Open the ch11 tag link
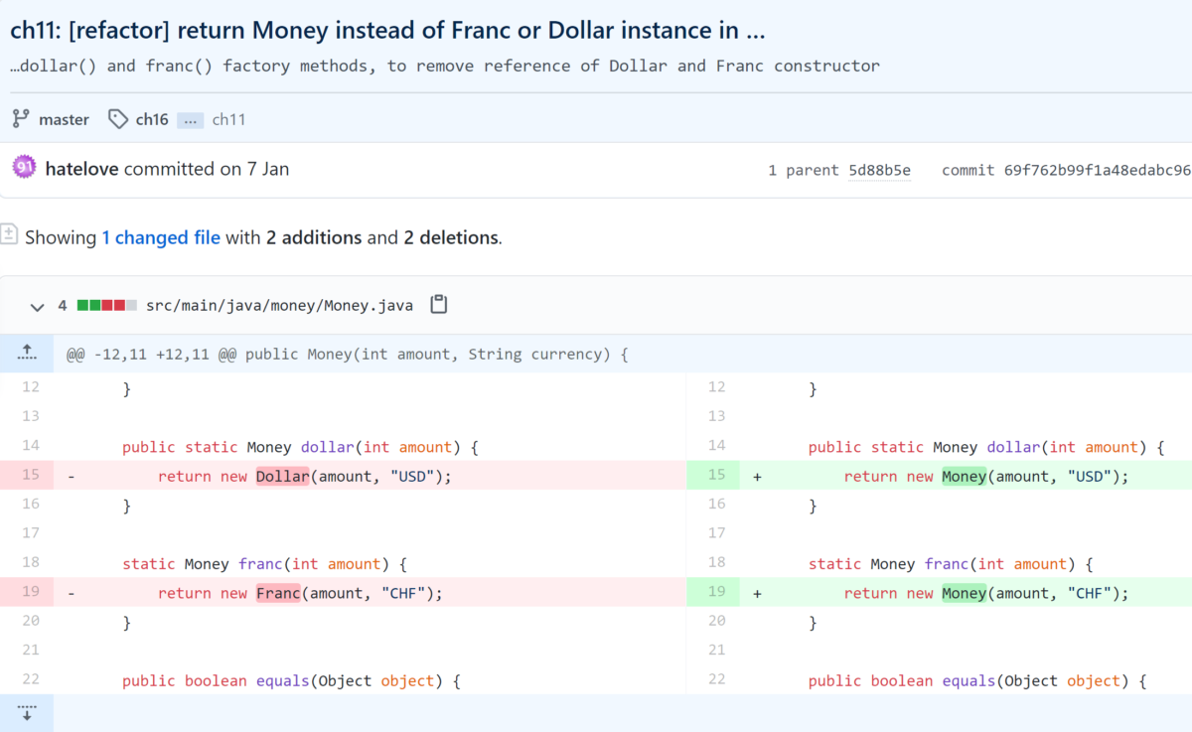The image size is (1192, 732). tap(228, 119)
